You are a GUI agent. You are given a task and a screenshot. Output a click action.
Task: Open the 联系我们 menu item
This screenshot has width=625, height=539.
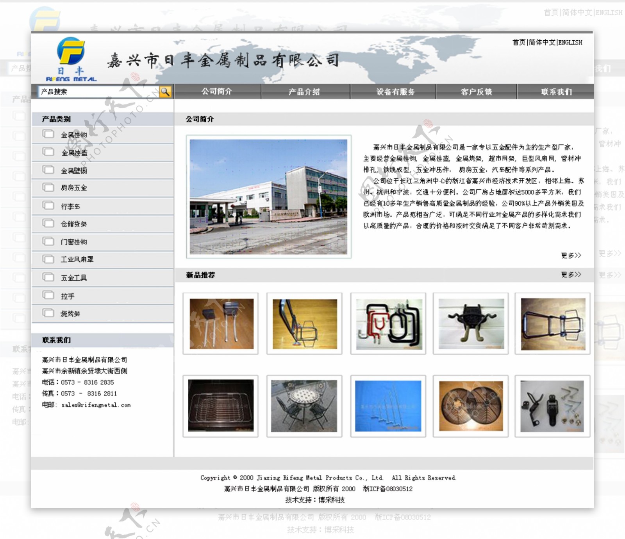coord(556,92)
